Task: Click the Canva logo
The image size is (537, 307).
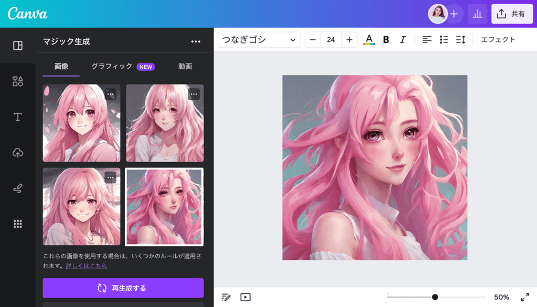Action: (x=27, y=14)
